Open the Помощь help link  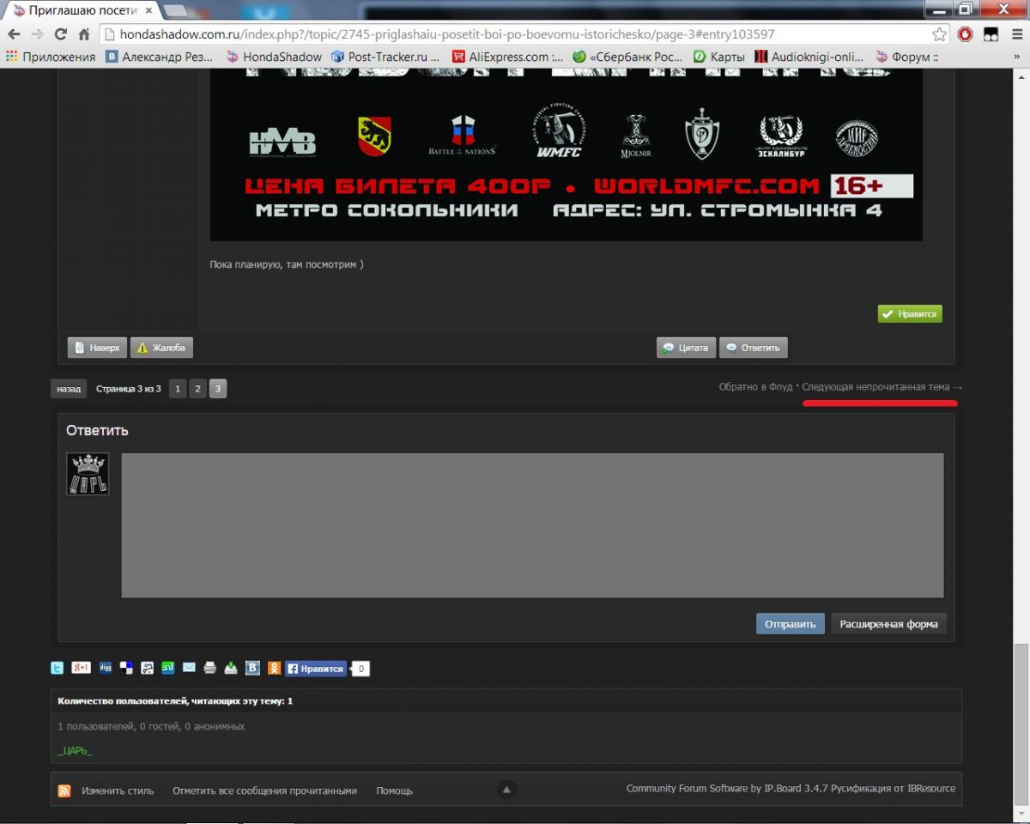pos(395,791)
